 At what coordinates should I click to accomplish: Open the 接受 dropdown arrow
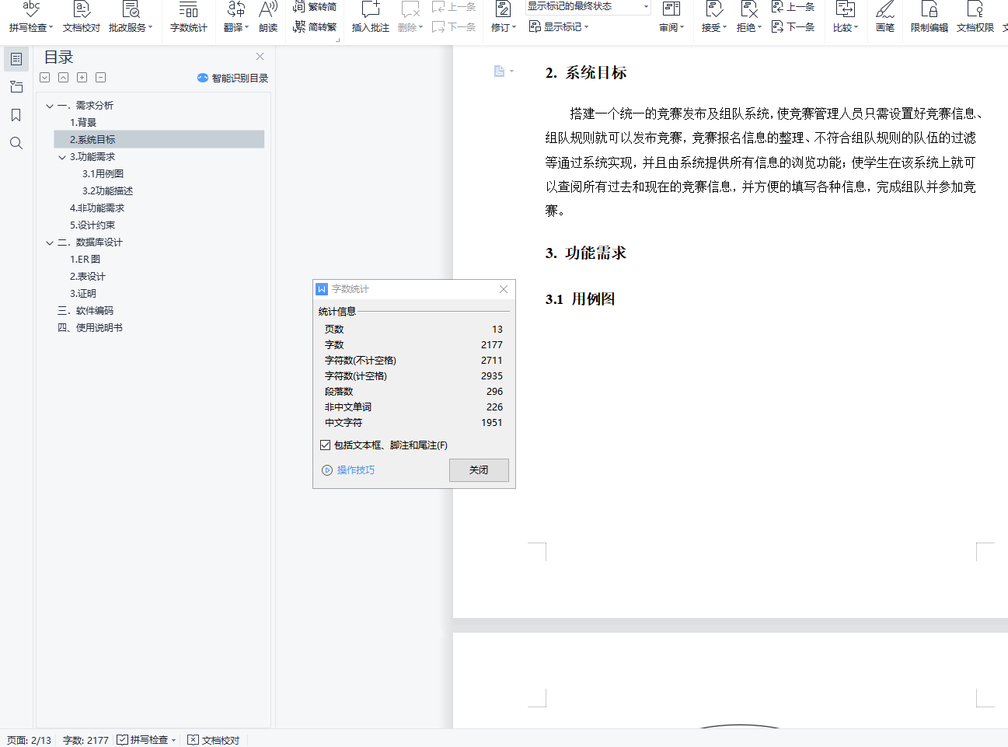(x=725, y=28)
